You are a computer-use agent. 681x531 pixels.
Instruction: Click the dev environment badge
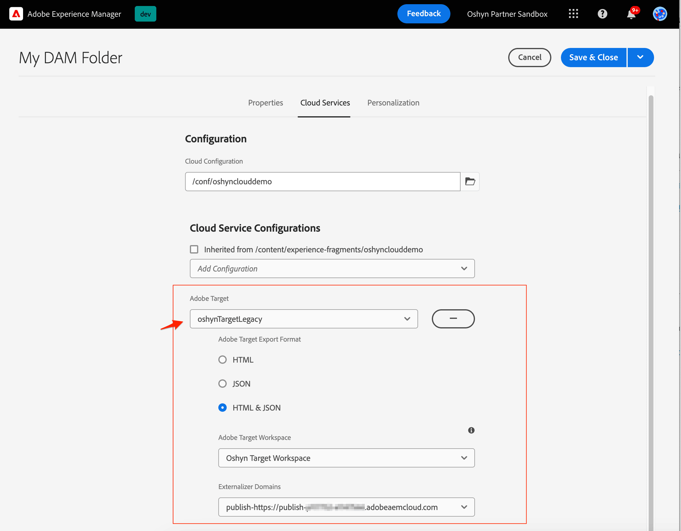145,14
